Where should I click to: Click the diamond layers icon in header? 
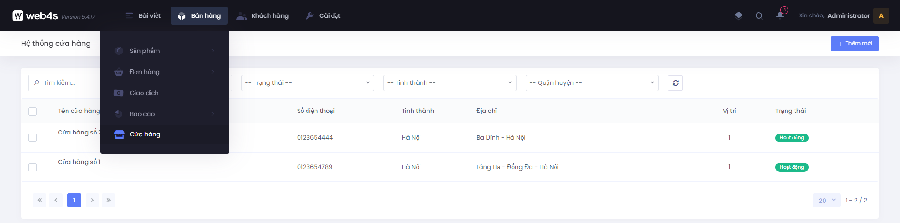739,15
